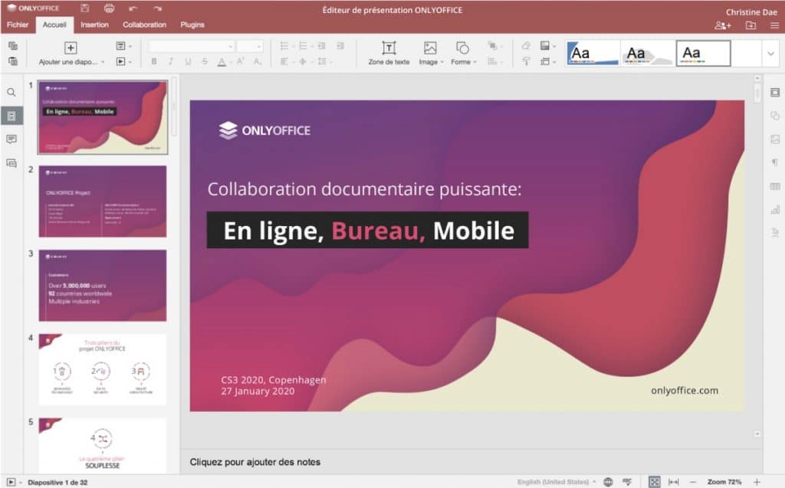Screen dimensions: 785x488
Task: Open the slide layout dropdown
Action: pyautogui.click(x=123, y=46)
